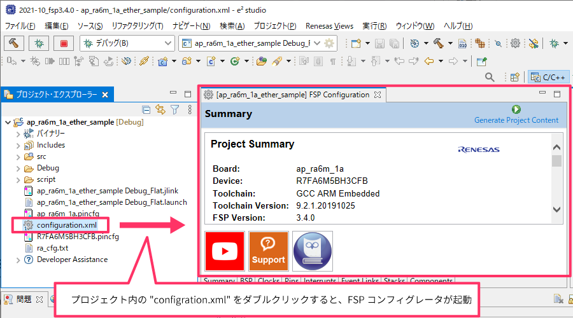The height and width of the screenshot is (318, 573).
Task: Click the Save disk icon in toolbar
Action: (379, 43)
